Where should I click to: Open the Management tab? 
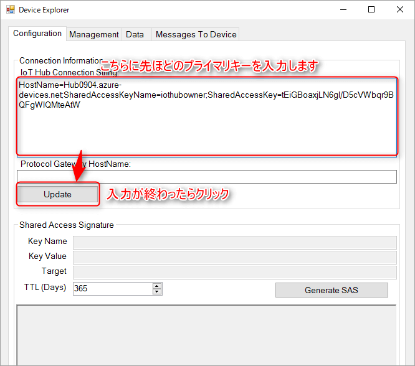click(x=93, y=34)
